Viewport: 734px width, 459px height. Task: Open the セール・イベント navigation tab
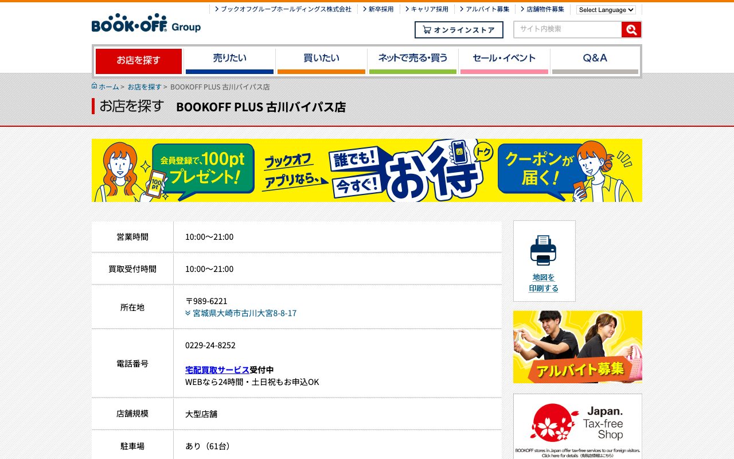504,61
